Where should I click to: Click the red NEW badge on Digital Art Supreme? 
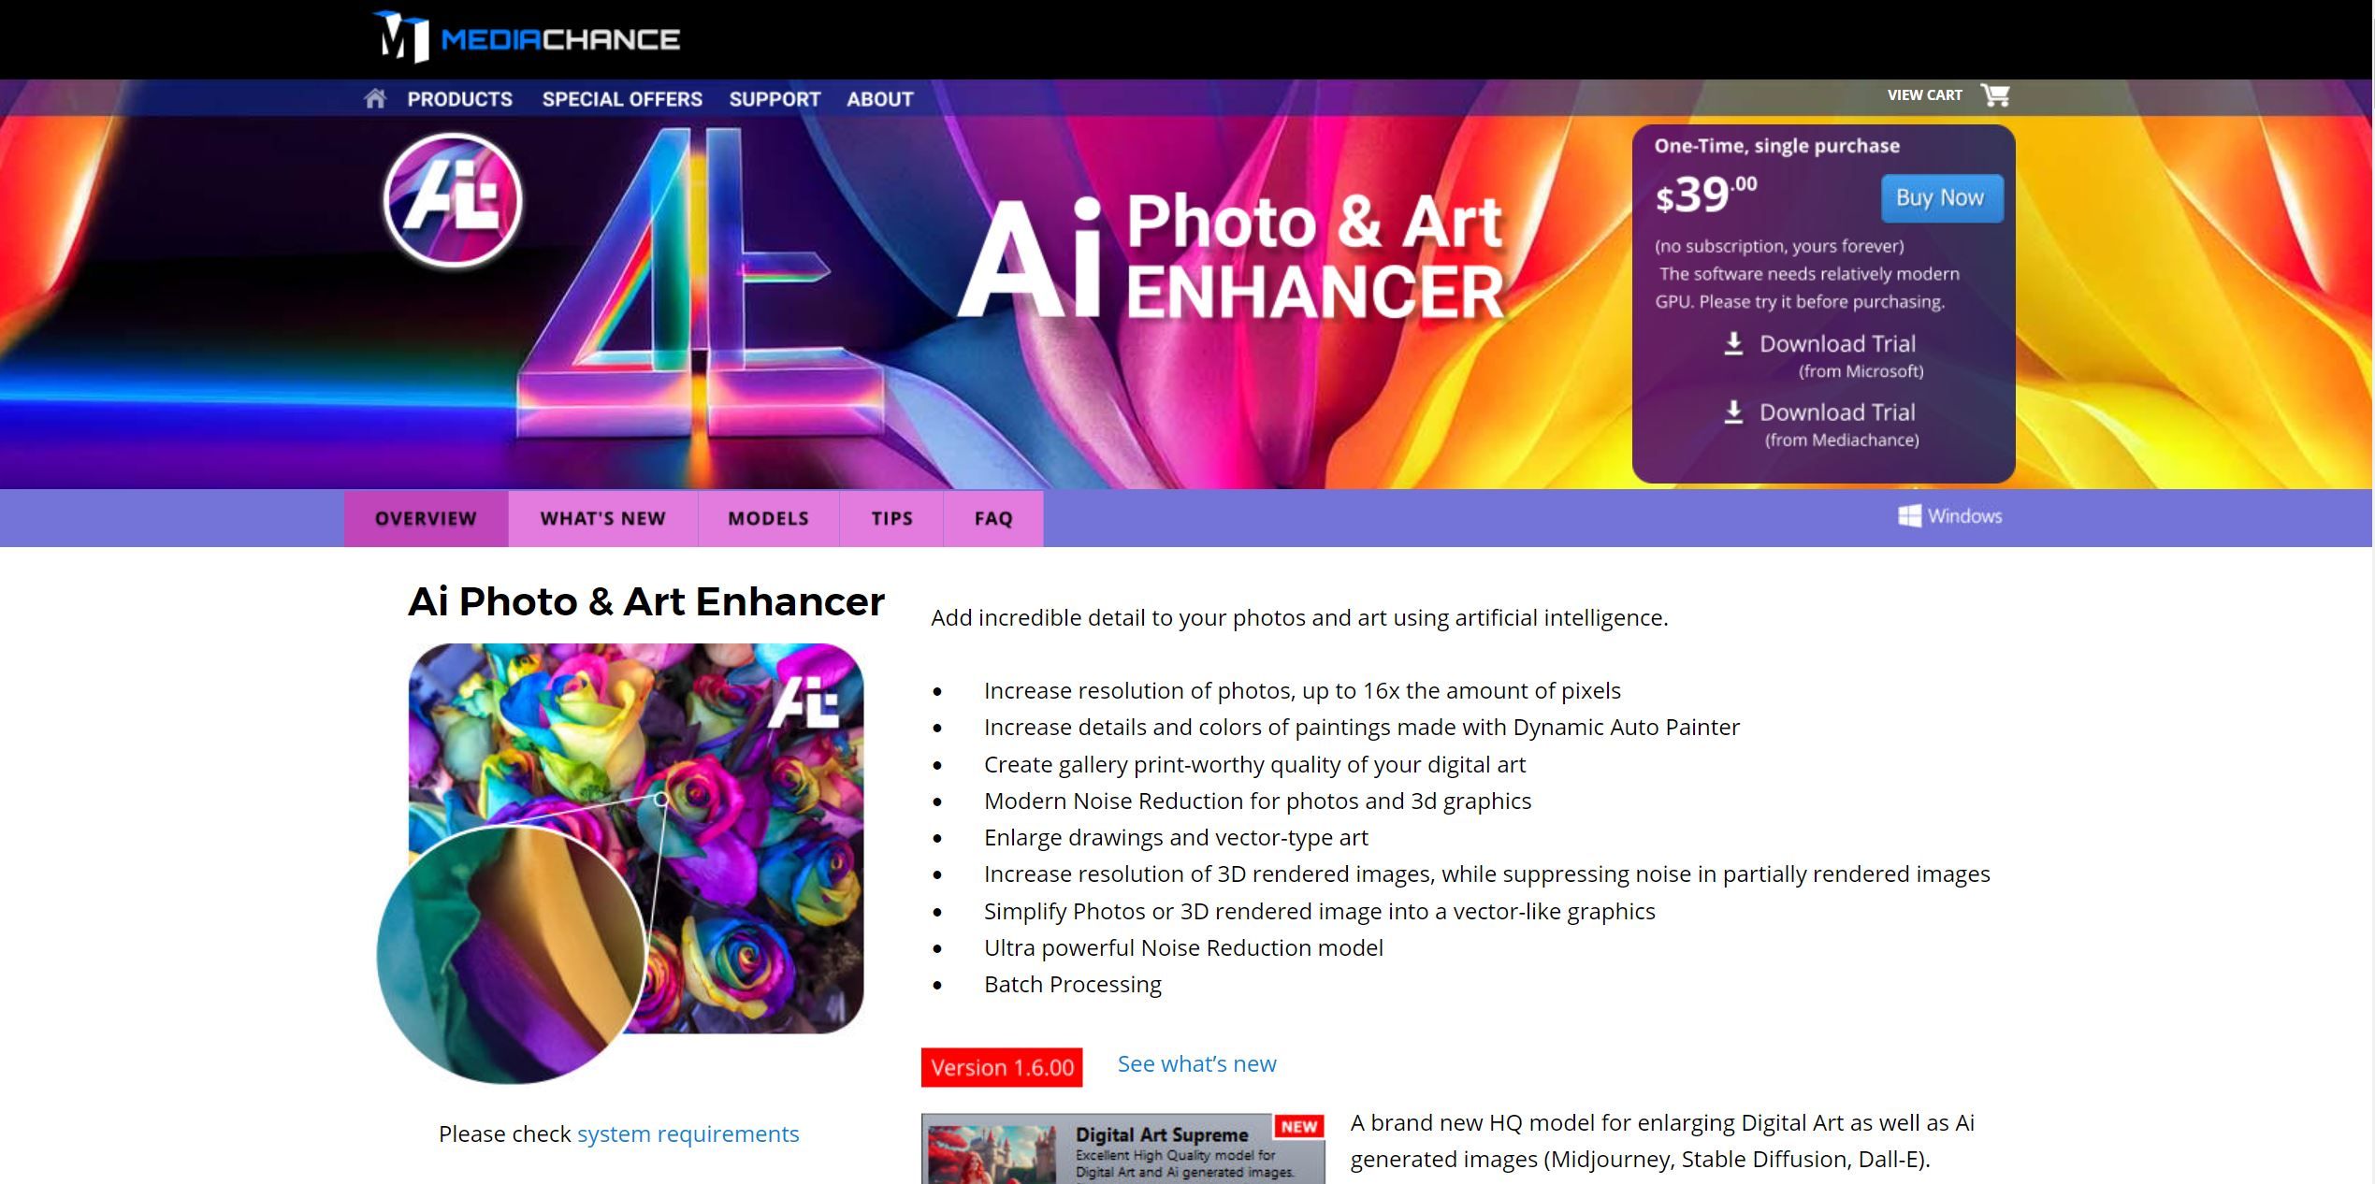[1298, 1127]
